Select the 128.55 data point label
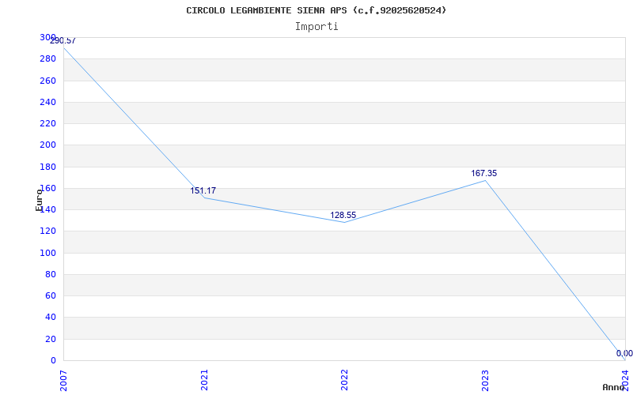 pos(343,215)
